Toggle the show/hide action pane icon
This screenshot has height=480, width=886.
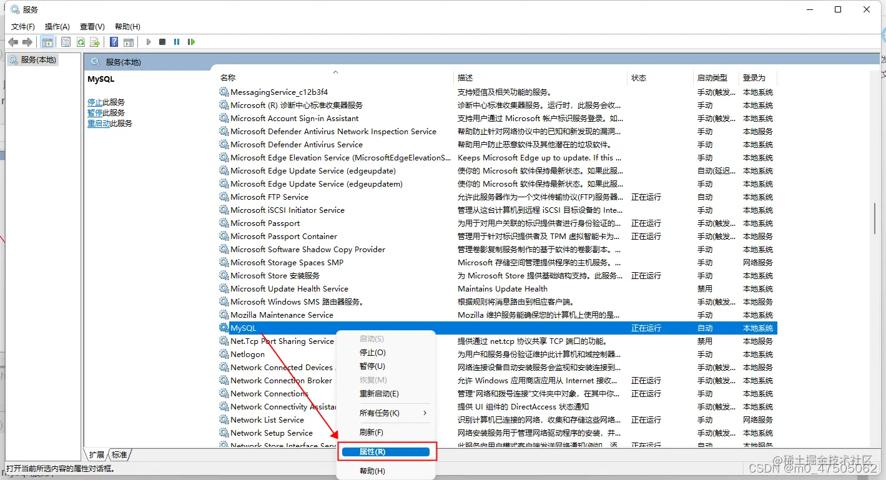[x=129, y=42]
